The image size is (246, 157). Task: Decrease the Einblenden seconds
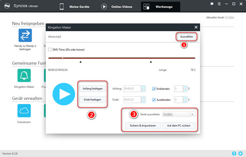185,90
